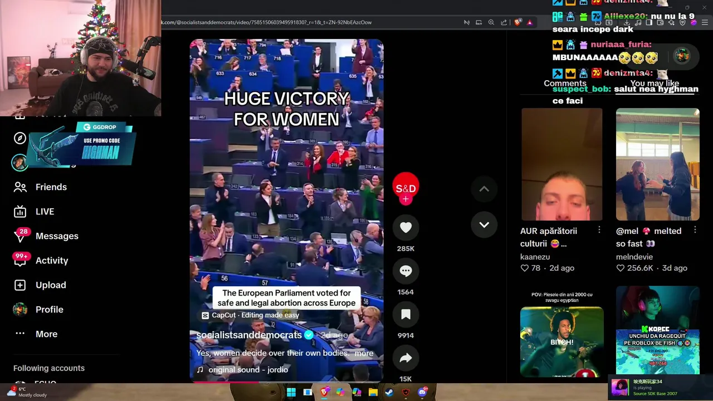The height and width of the screenshot is (401, 713).
Task: Click the zoom magnifier icon in address bar
Action: [491, 22]
